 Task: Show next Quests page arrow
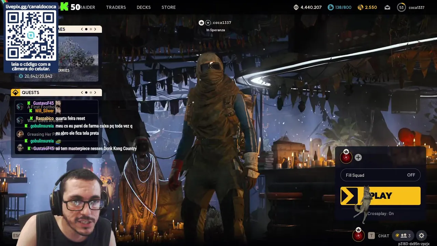click(x=95, y=92)
